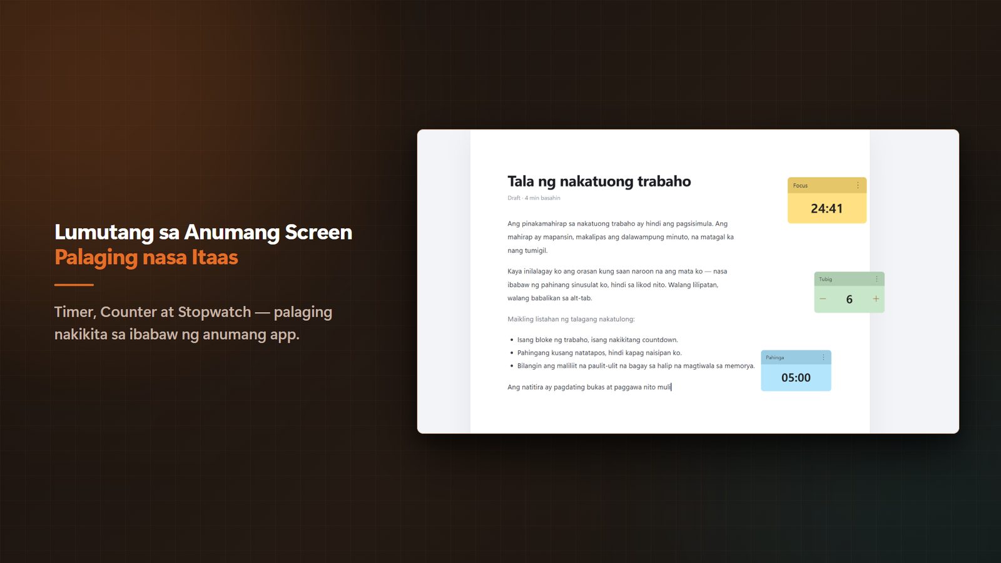
Task: Decrease the Tubig counter with minus
Action: coord(823,299)
